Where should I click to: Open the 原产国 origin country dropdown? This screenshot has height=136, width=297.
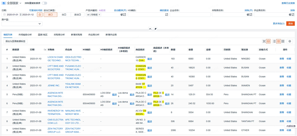pos(22,24)
